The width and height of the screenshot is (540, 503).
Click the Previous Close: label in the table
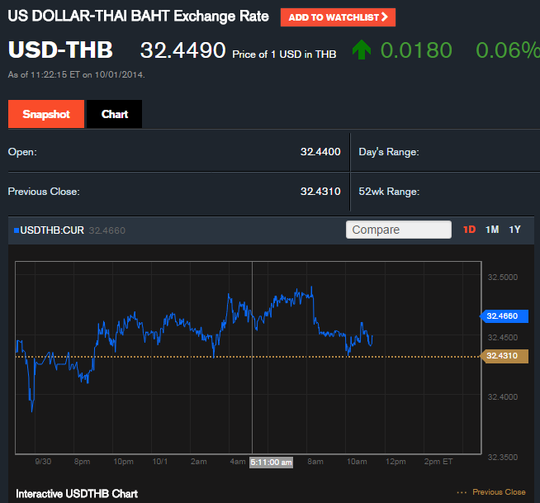click(44, 192)
